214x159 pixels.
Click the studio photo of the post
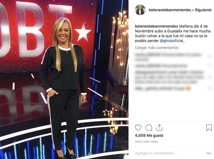(x=64, y=79)
